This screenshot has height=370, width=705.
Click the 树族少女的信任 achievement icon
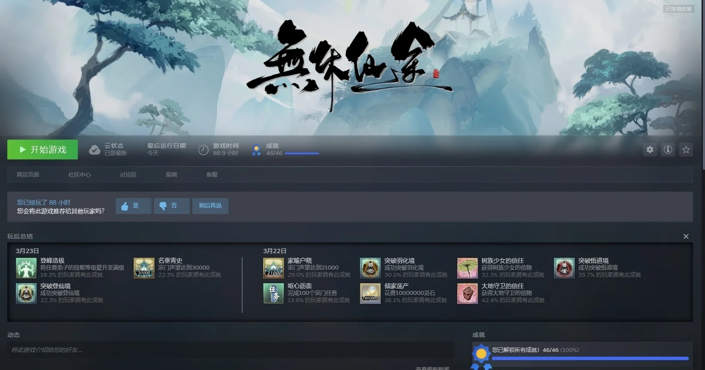pos(468,268)
